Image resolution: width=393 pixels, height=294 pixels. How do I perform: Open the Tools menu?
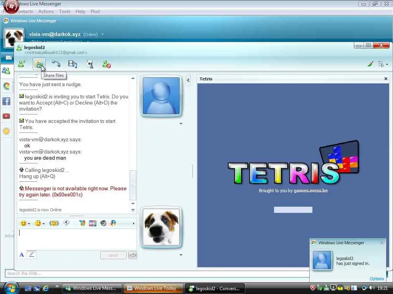click(64, 11)
